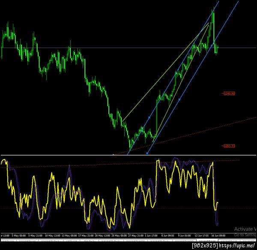Click the orange 1245.90 price label
The image size is (257, 250).
[230, 93]
